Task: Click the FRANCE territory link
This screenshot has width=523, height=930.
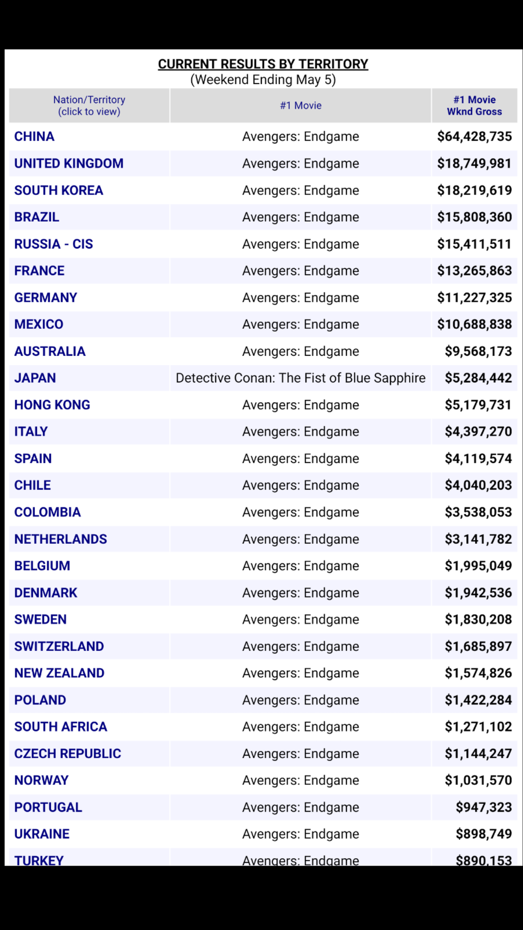Action: point(39,271)
